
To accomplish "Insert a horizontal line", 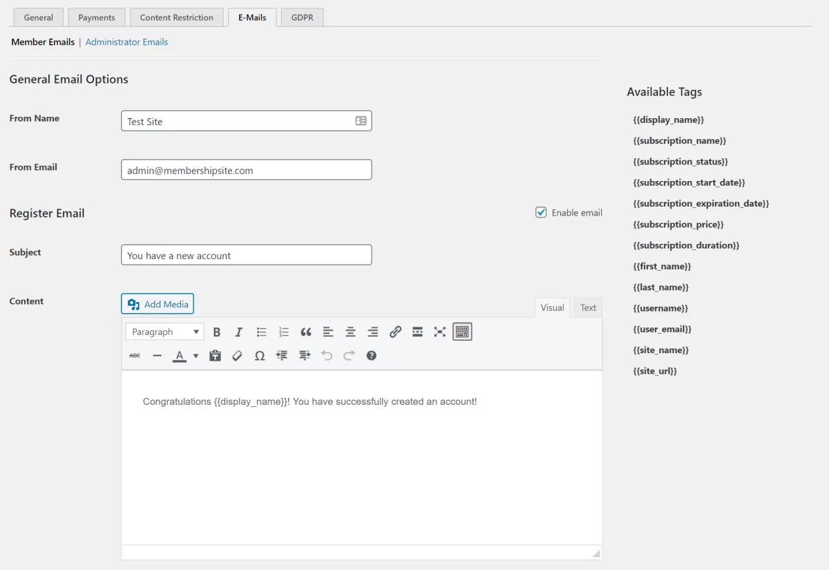I will click(157, 356).
